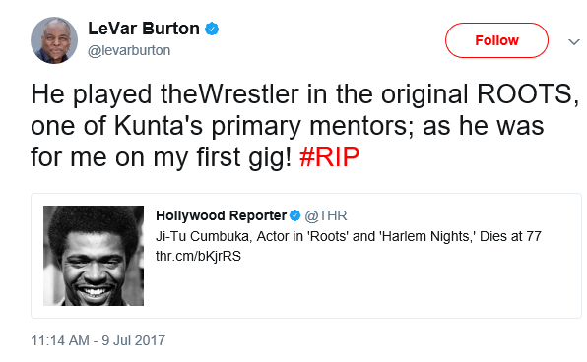The height and width of the screenshot is (362, 587).
Task: Click LeVar Burton's blue verified badge
Action: click(212, 29)
